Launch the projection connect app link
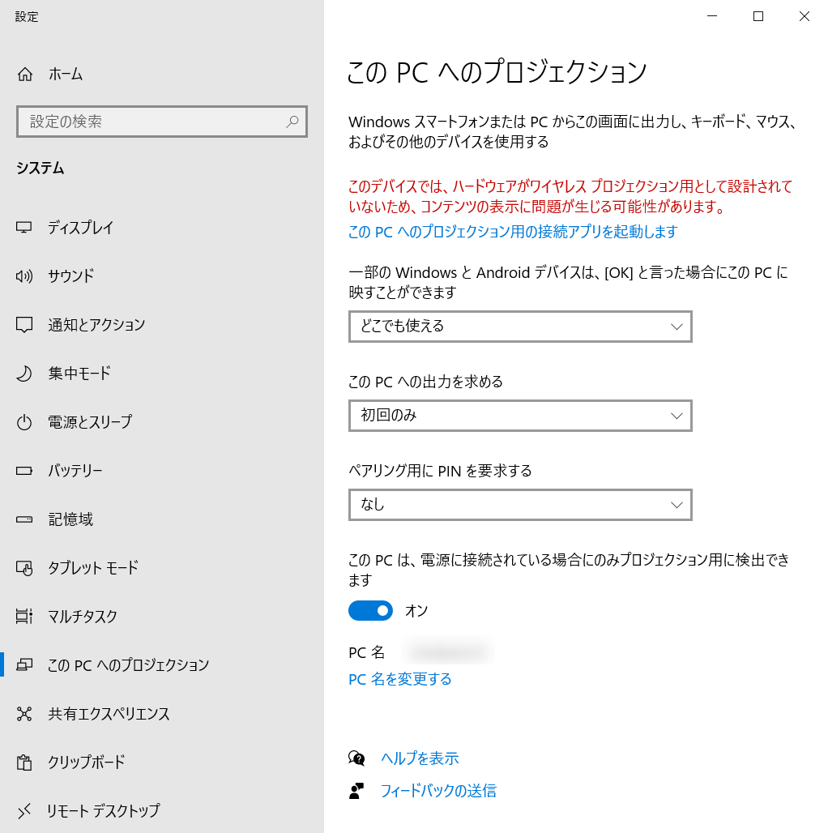The width and height of the screenshot is (828, 833). coord(513,232)
